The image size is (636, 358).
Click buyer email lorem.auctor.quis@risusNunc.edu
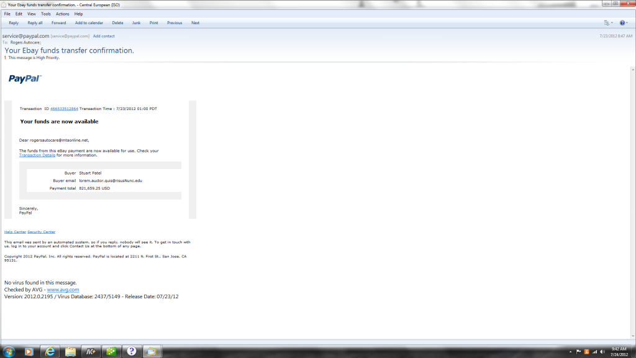click(111, 181)
